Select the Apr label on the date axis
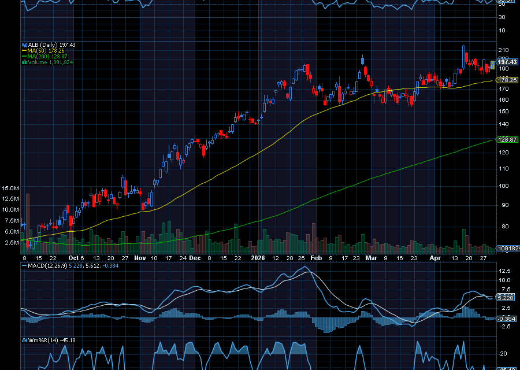The height and width of the screenshot is (370, 520). click(435, 258)
